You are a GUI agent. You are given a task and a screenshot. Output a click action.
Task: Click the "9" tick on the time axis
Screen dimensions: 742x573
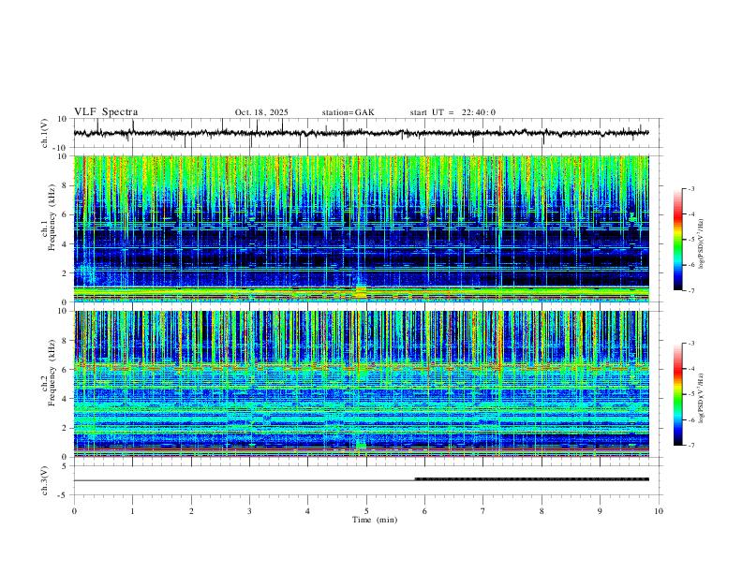tap(600, 511)
